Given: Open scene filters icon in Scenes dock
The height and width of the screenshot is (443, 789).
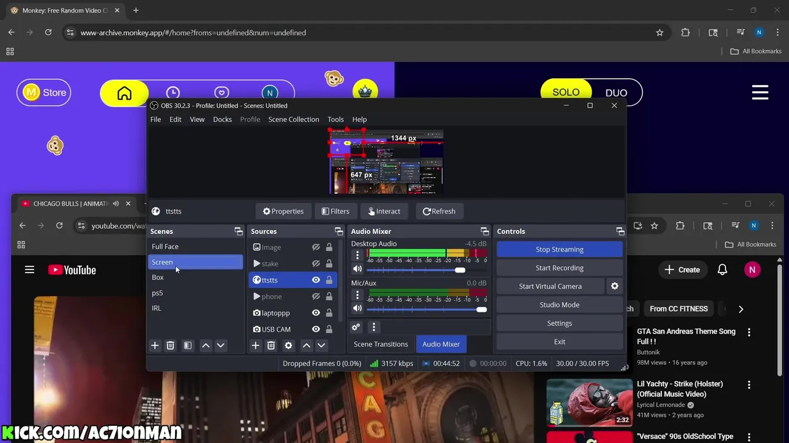Looking at the screenshot, I should pyautogui.click(x=188, y=346).
